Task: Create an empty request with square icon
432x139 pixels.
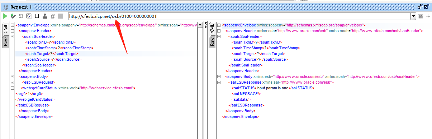Action: pyautogui.click(x=37, y=16)
